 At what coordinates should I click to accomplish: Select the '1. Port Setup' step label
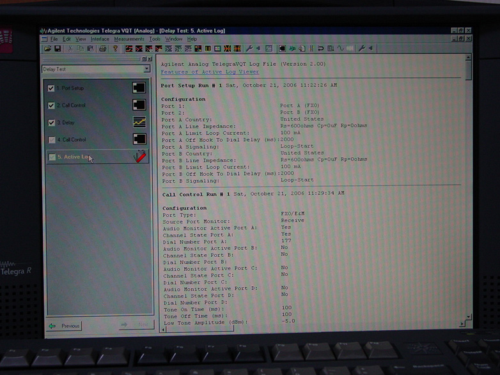pos(70,88)
